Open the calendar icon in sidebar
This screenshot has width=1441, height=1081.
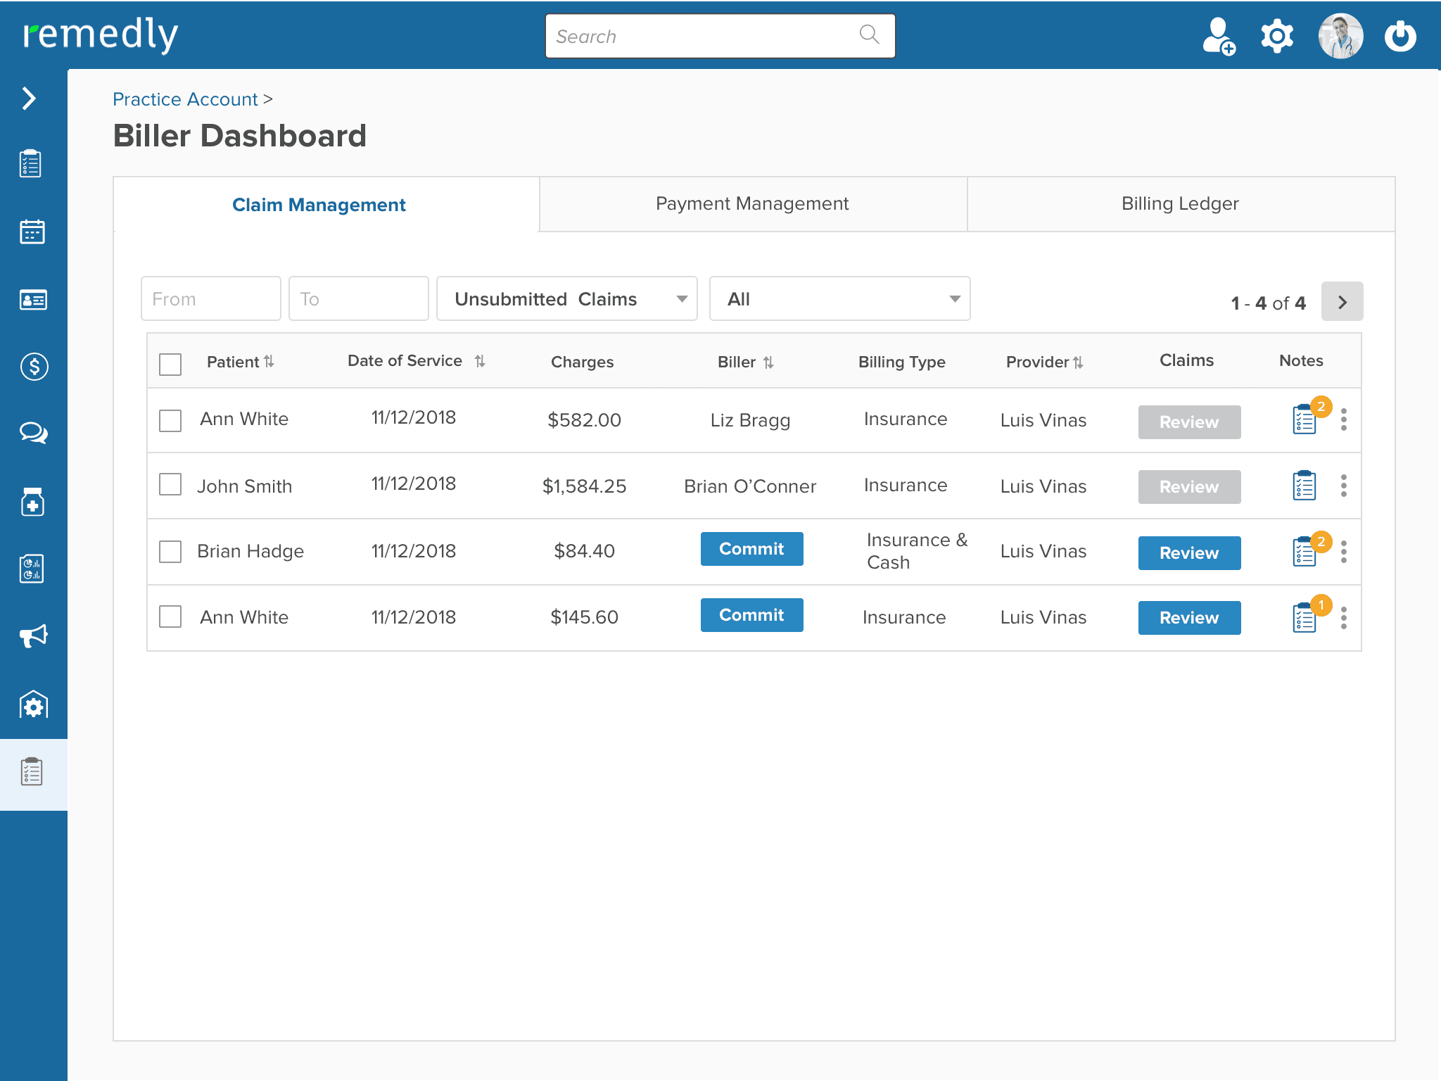point(32,232)
